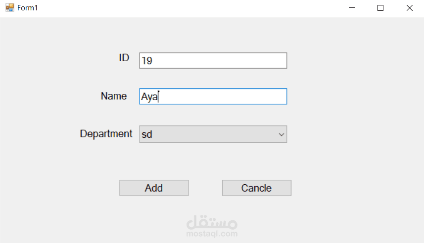Close the Form1 window
Screen dimensions: 424x243
click(409, 8)
